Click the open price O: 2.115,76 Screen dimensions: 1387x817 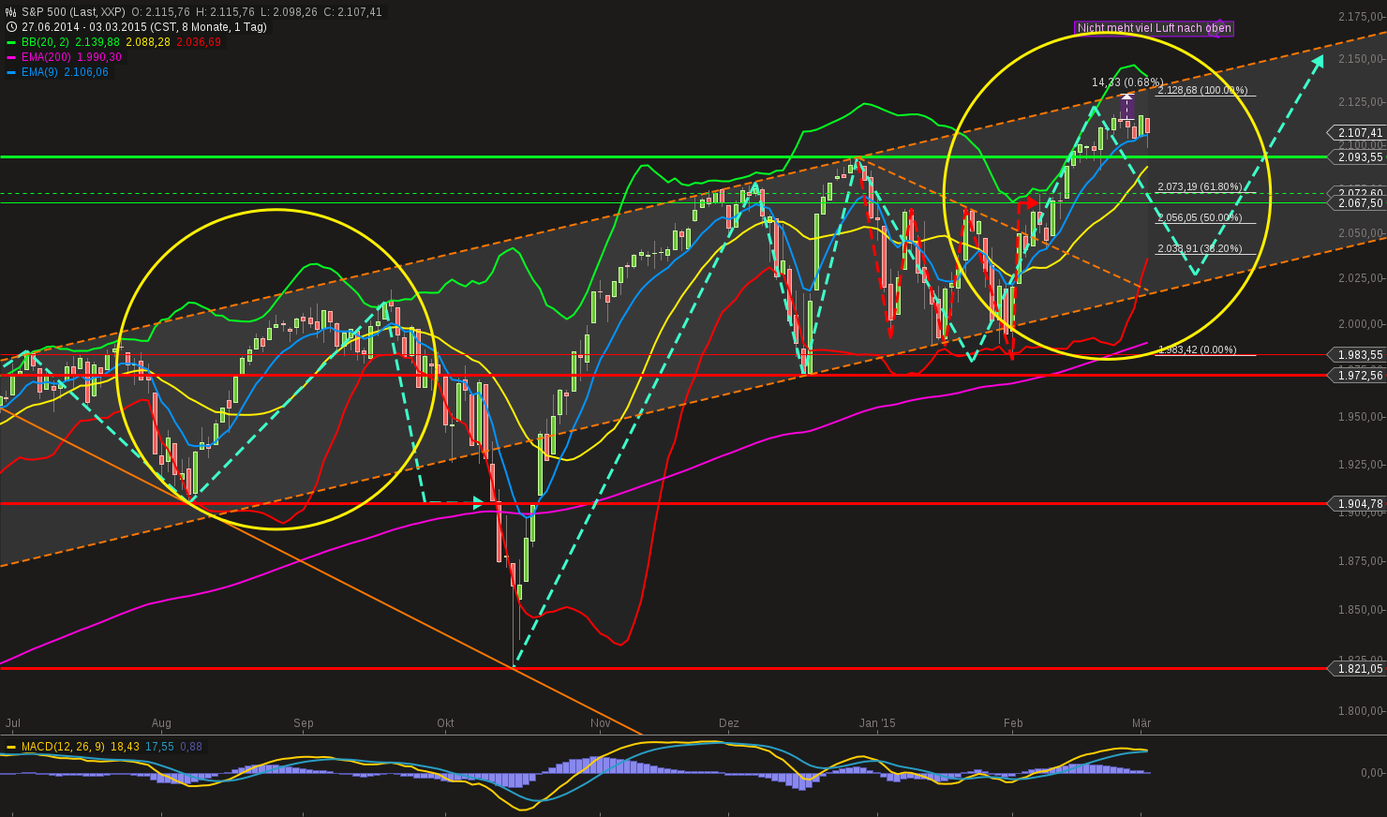coord(161,12)
